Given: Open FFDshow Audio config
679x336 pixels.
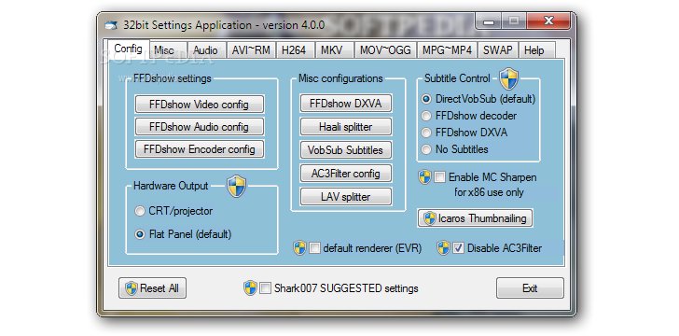Looking at the screenshot, I should [x=200, y=127].
